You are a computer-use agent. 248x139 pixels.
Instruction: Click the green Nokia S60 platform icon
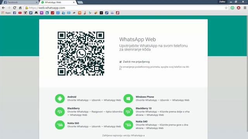tap(60, 125)
